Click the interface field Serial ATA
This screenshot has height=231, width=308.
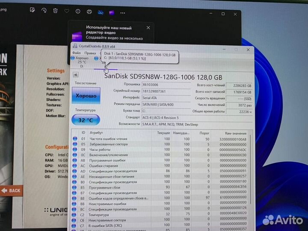pyautogui.click(x=166, y=98)
